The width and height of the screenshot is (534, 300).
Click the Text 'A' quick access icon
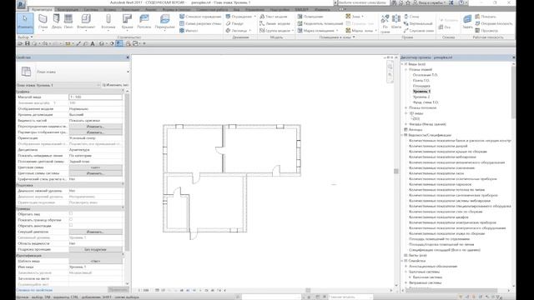pyautogui.click(x=93, y=43)
